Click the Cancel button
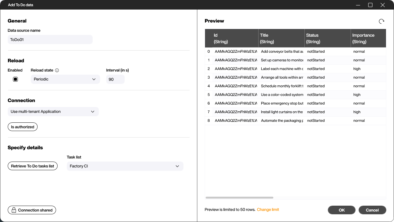Image resolution: width=394 pixels, height=222 pixels. 372,210
